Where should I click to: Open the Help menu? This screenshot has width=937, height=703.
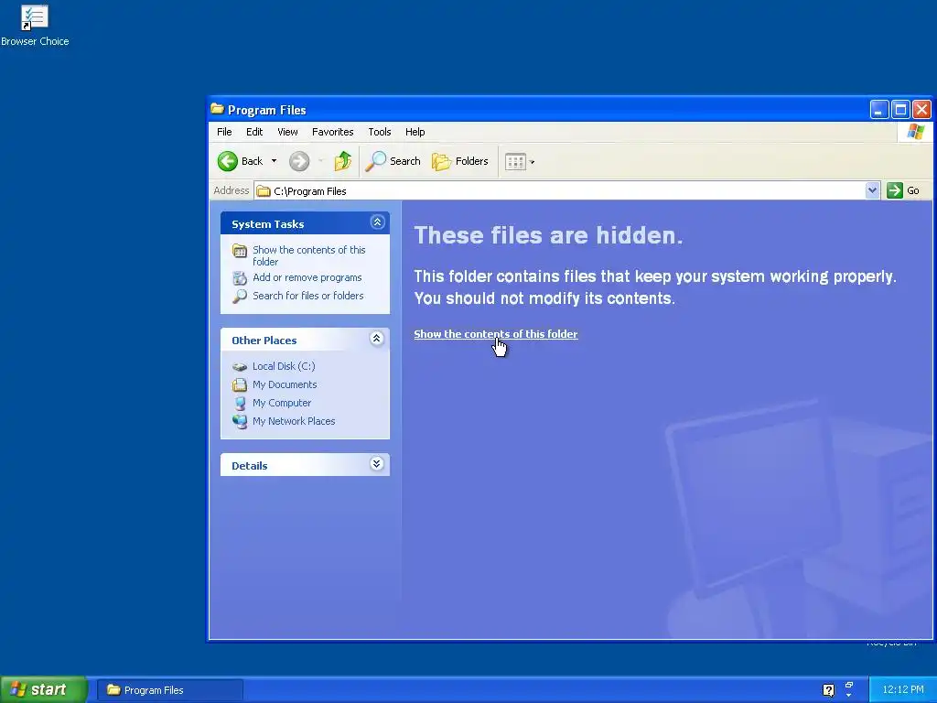coord(415,132)
